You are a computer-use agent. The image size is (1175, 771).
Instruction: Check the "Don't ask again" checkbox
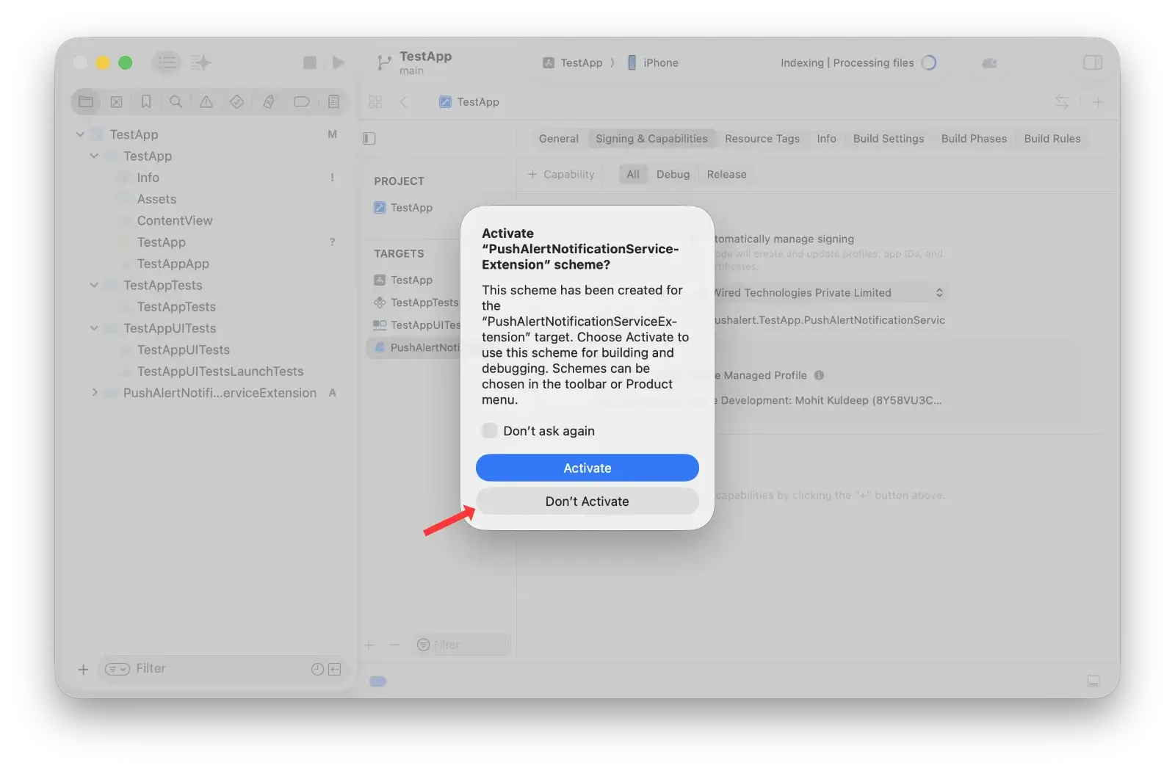coord(490,431)
